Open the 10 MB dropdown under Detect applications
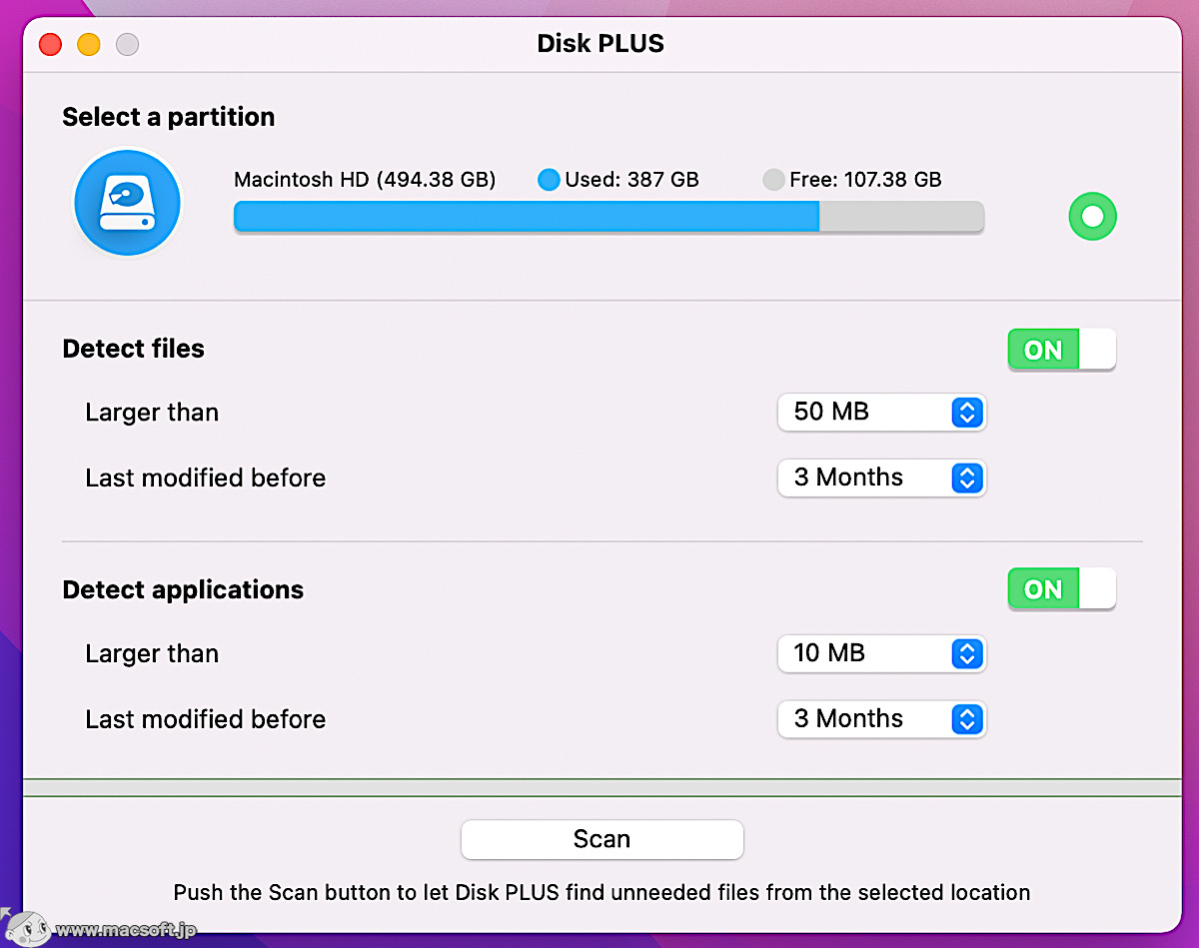This screenshot has width=1199, height=948. [869, 653]
